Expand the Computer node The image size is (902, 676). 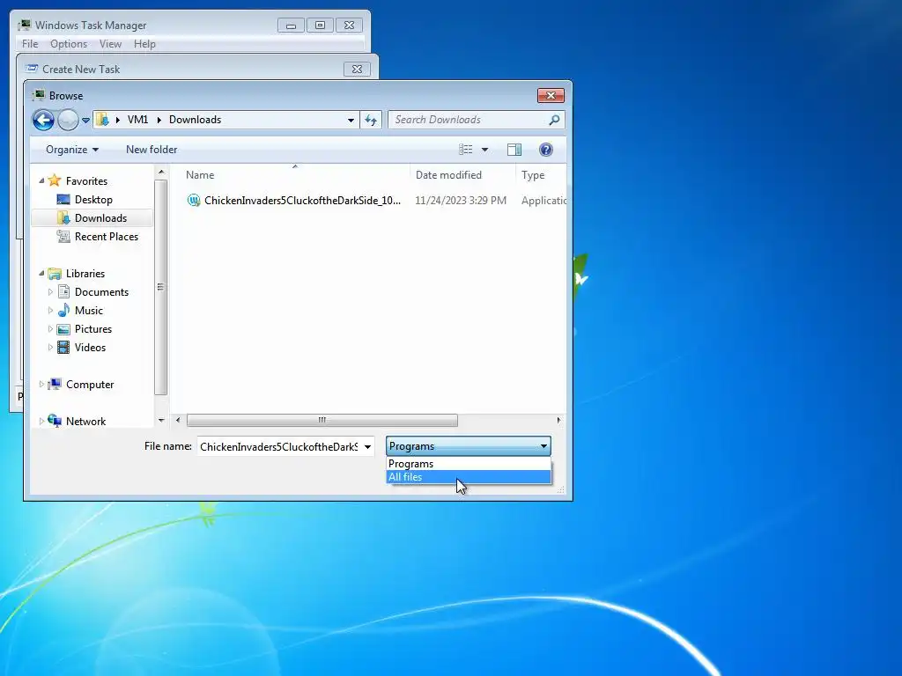pyautogui.click(x=41, y=384)
